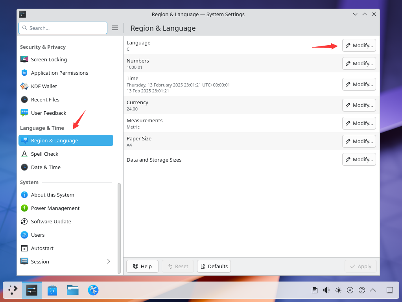Image resolution: width=402 pixels, height=302 pixels.
Task: Click the System Settings title bar icon
Action: [x=22, y=15]
